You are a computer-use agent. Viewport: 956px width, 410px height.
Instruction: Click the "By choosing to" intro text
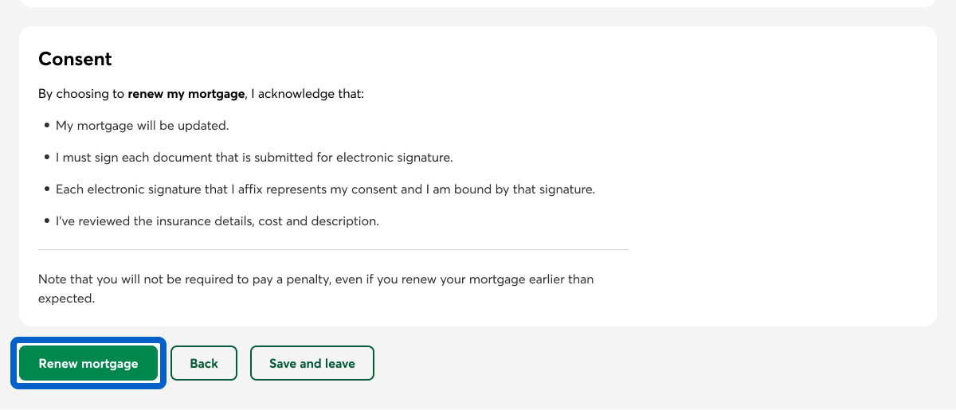81,94
